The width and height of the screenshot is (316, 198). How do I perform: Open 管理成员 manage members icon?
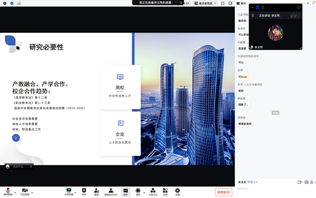pyautogui.click(x=111, y=192)
